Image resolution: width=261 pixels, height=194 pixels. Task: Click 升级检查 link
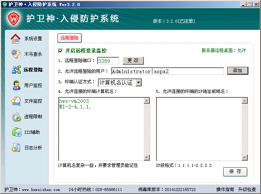(247, 190)
